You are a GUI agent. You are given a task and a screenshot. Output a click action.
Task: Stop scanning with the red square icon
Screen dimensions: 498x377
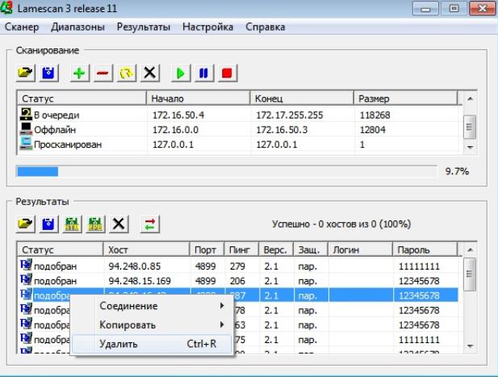[227, 73]
